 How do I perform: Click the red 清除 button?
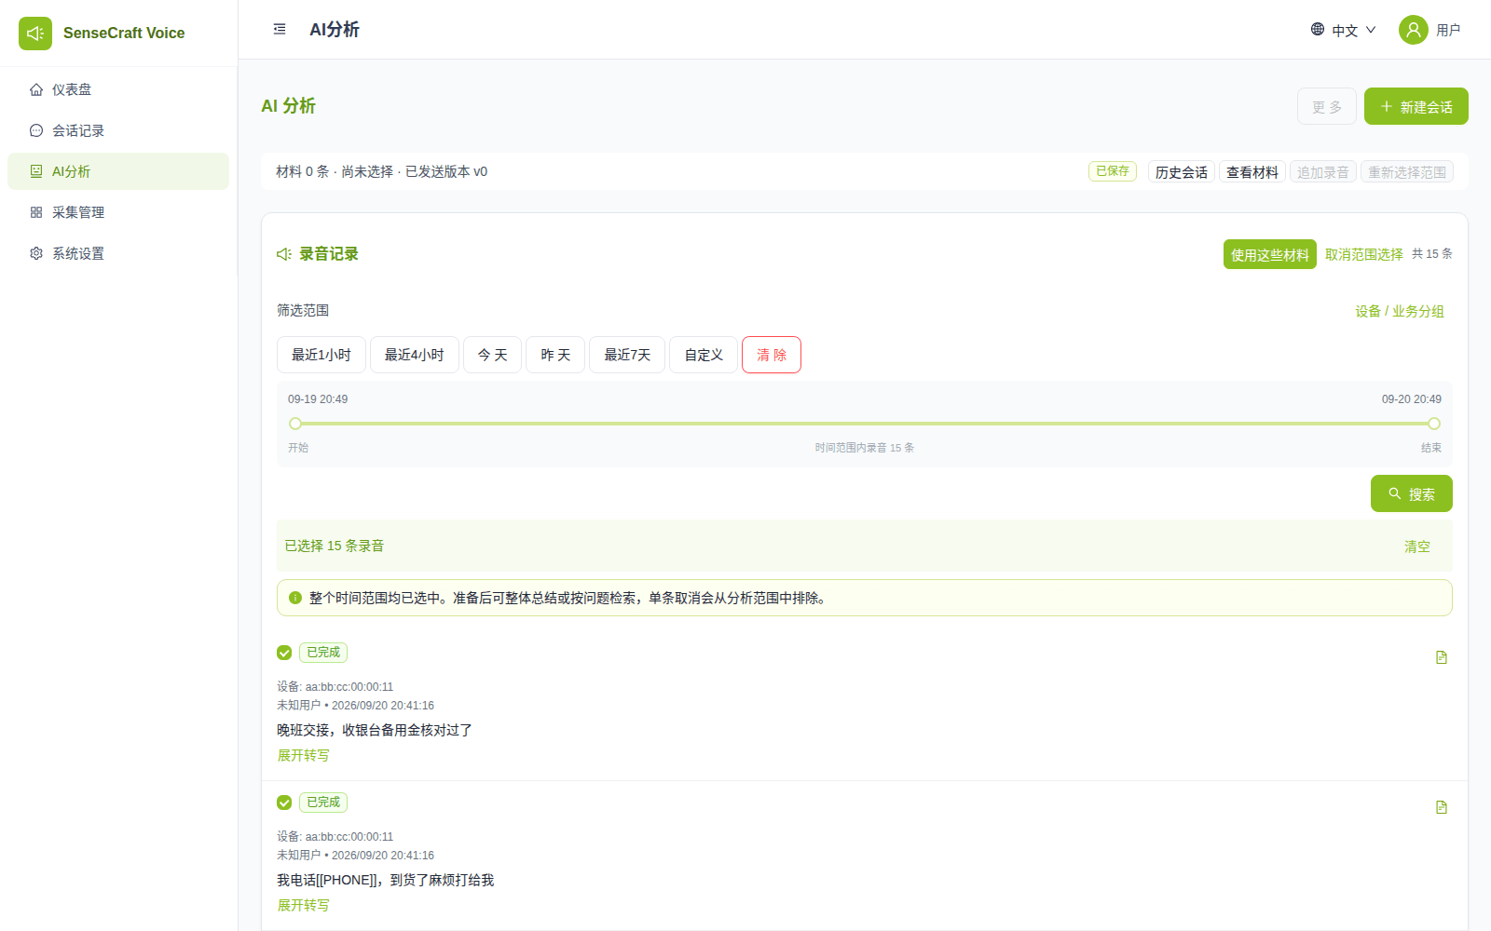click(x=772, y=355)
